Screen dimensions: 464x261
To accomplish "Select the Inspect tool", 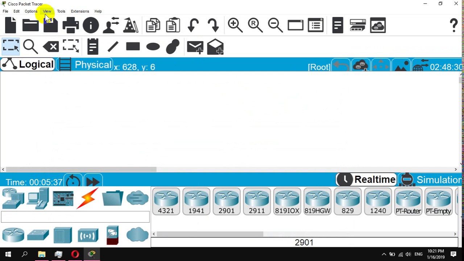I will 30,46.
